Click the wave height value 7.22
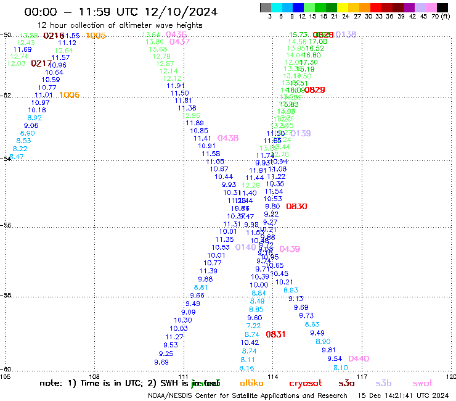 [x=254, y=326]
